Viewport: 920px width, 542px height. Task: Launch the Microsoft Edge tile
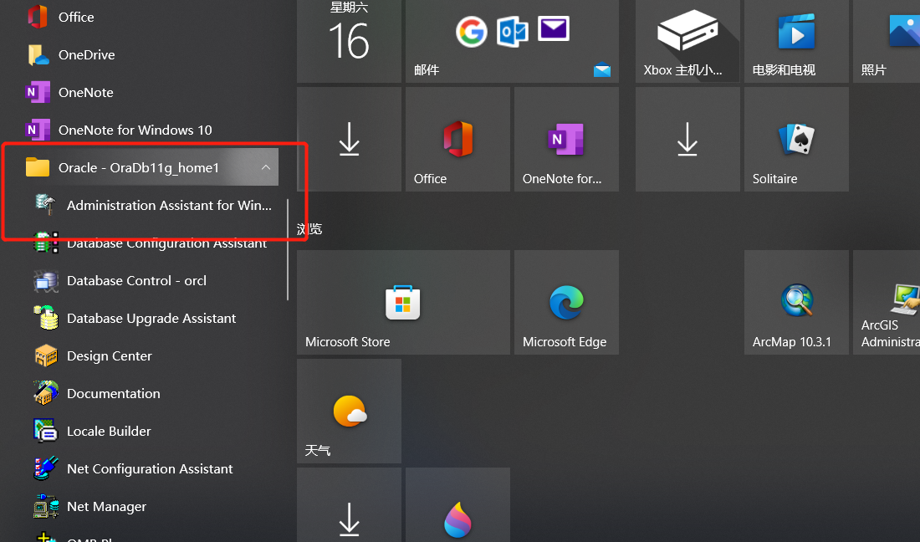click(566, 302)
